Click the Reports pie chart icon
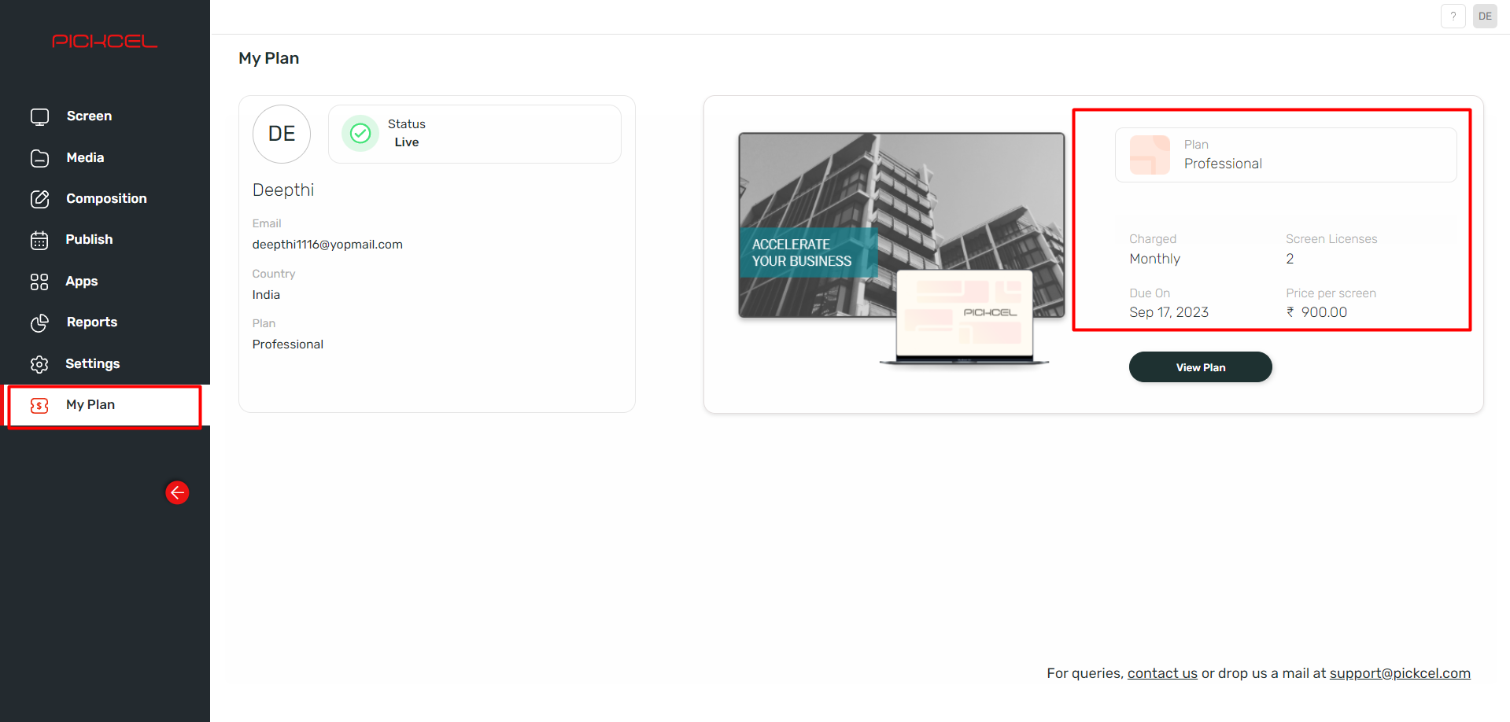This screenshot has height=722, width=1510. (39, 322)
